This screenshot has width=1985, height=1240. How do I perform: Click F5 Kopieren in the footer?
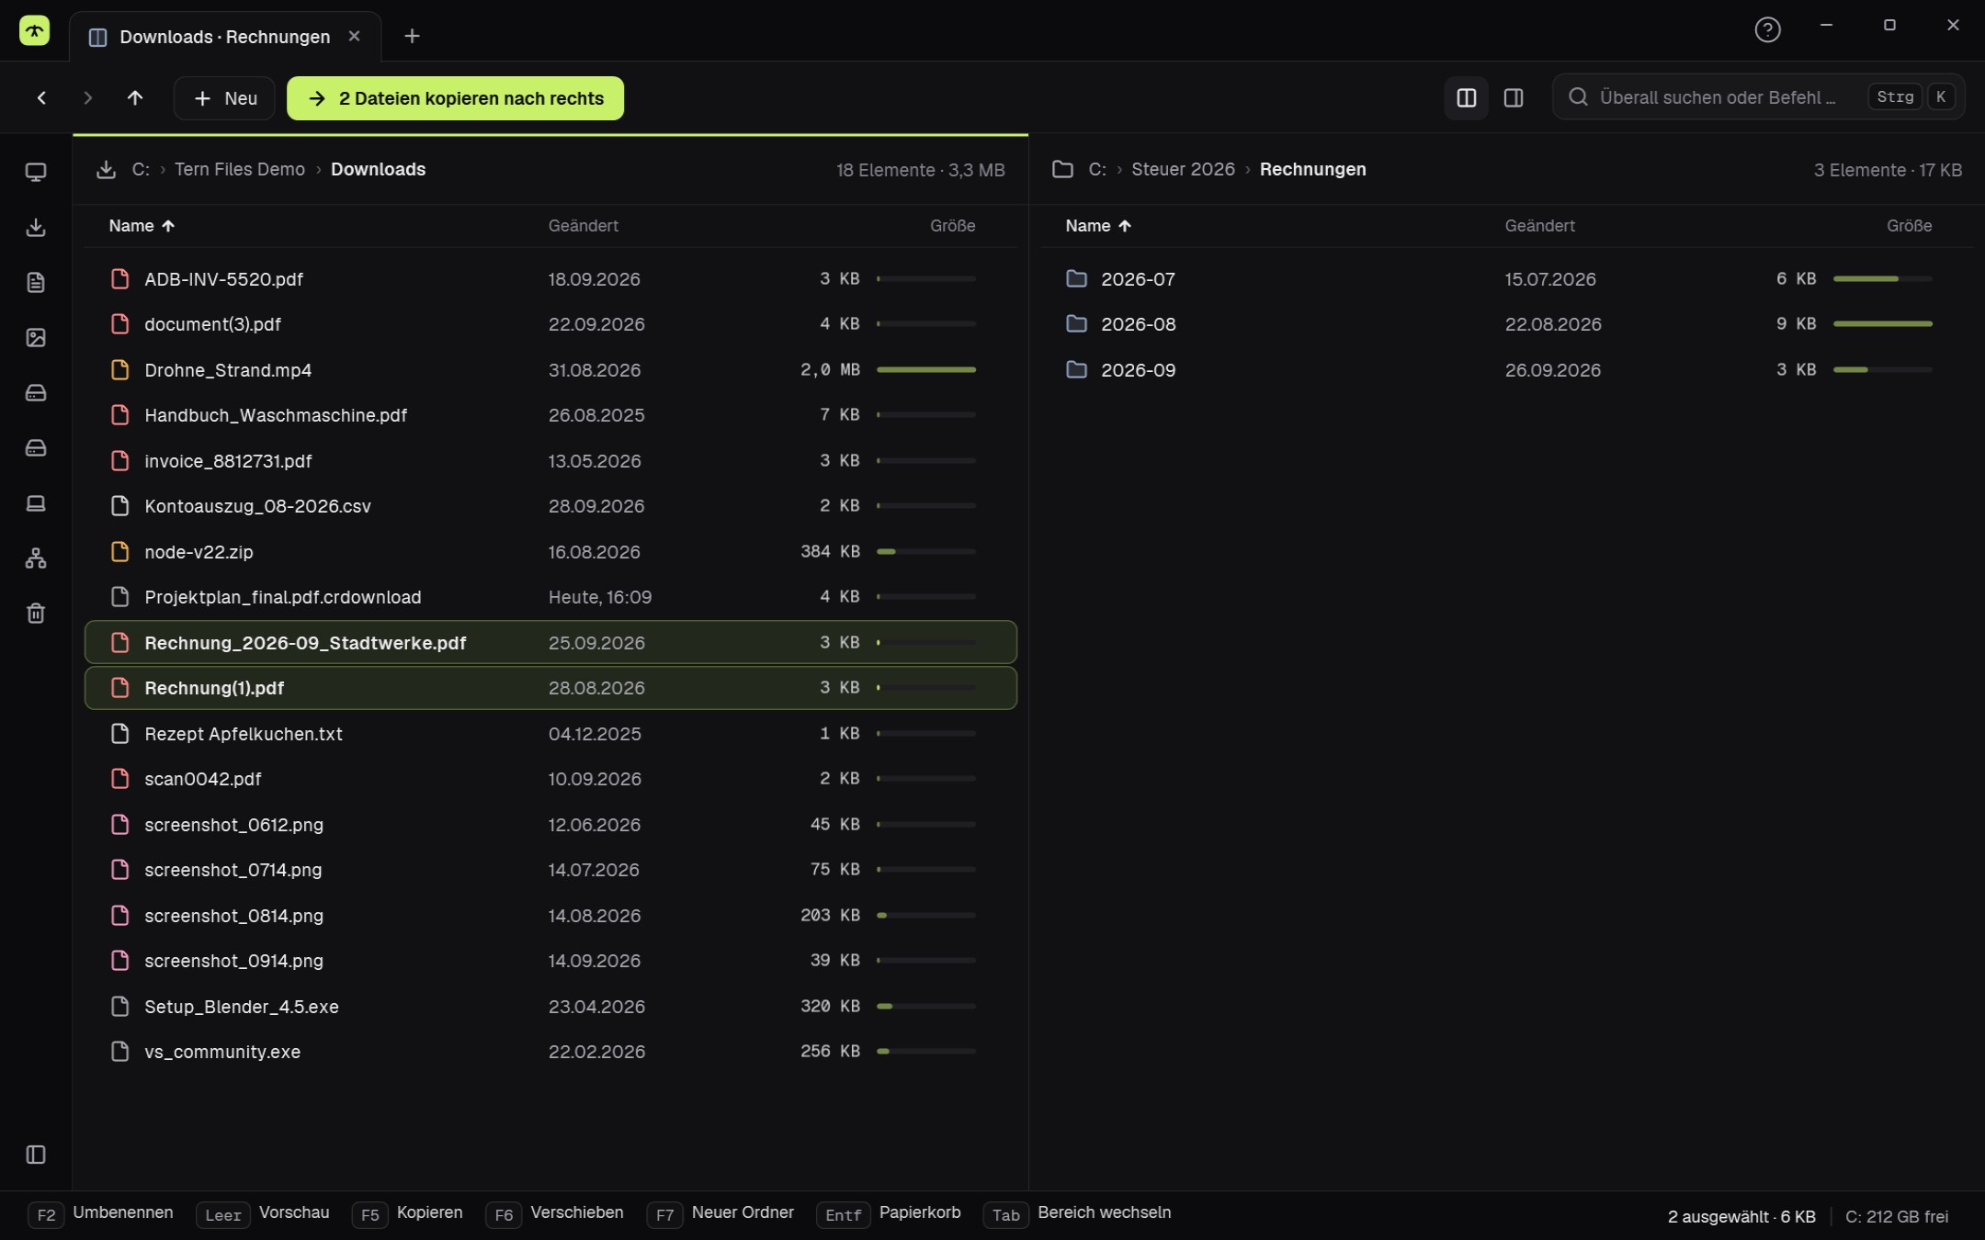pos(407,1214)
